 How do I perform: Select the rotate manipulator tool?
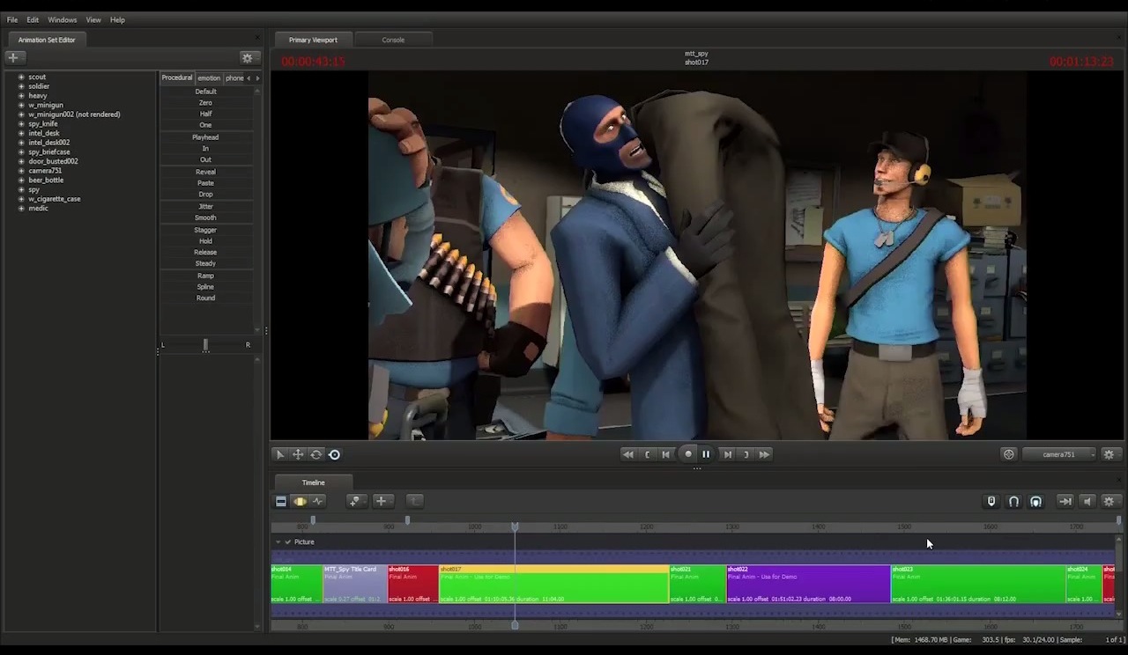pos(316,453)
